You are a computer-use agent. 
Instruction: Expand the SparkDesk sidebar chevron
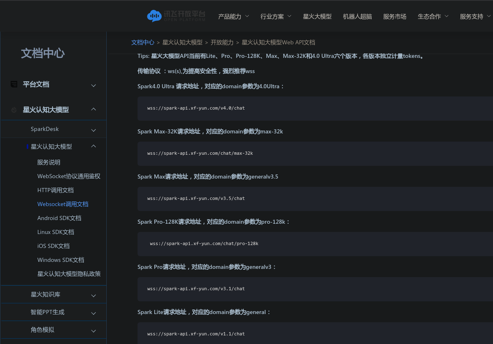pyautogui.click(x=94, y=130)
